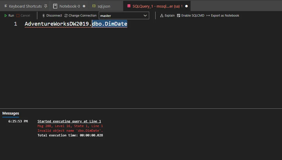Click the Explain plan icon
Image resolution: width=282 pixels, height=160 pixels.
click(x=162, y=16)
